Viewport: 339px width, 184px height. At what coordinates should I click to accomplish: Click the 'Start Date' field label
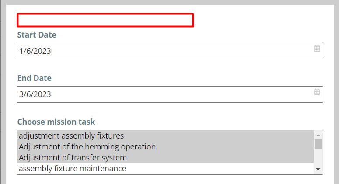pyautogui.click(x=37, y=35)
